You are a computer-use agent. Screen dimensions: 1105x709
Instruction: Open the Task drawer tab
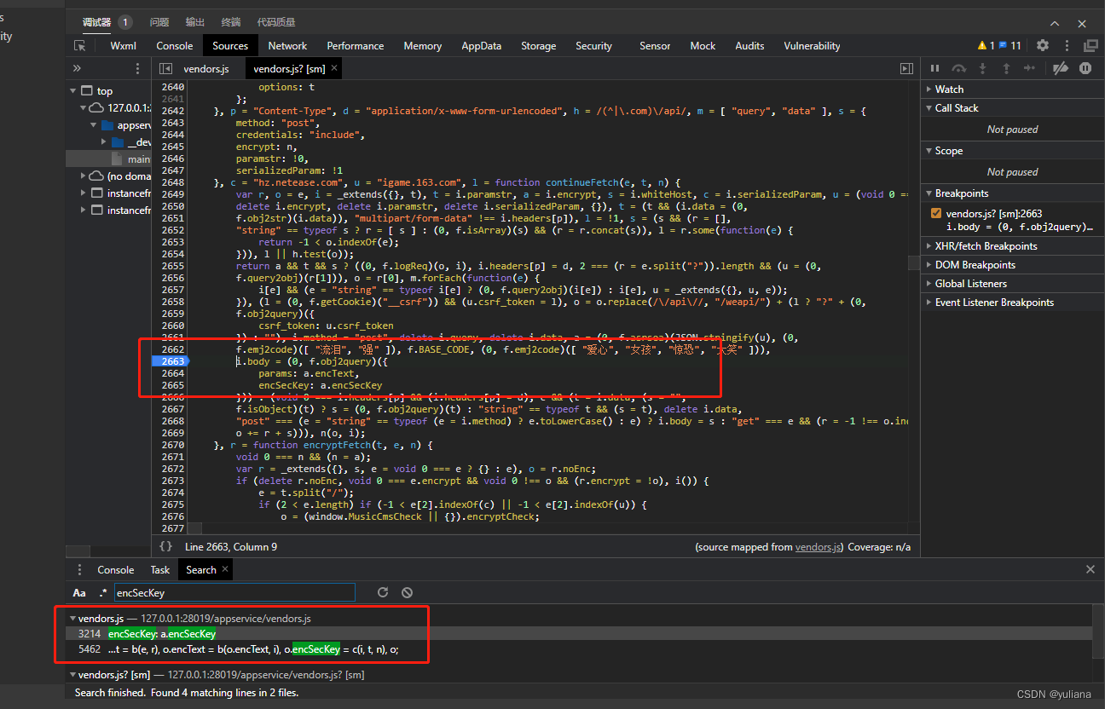click(x=160, y=569)
